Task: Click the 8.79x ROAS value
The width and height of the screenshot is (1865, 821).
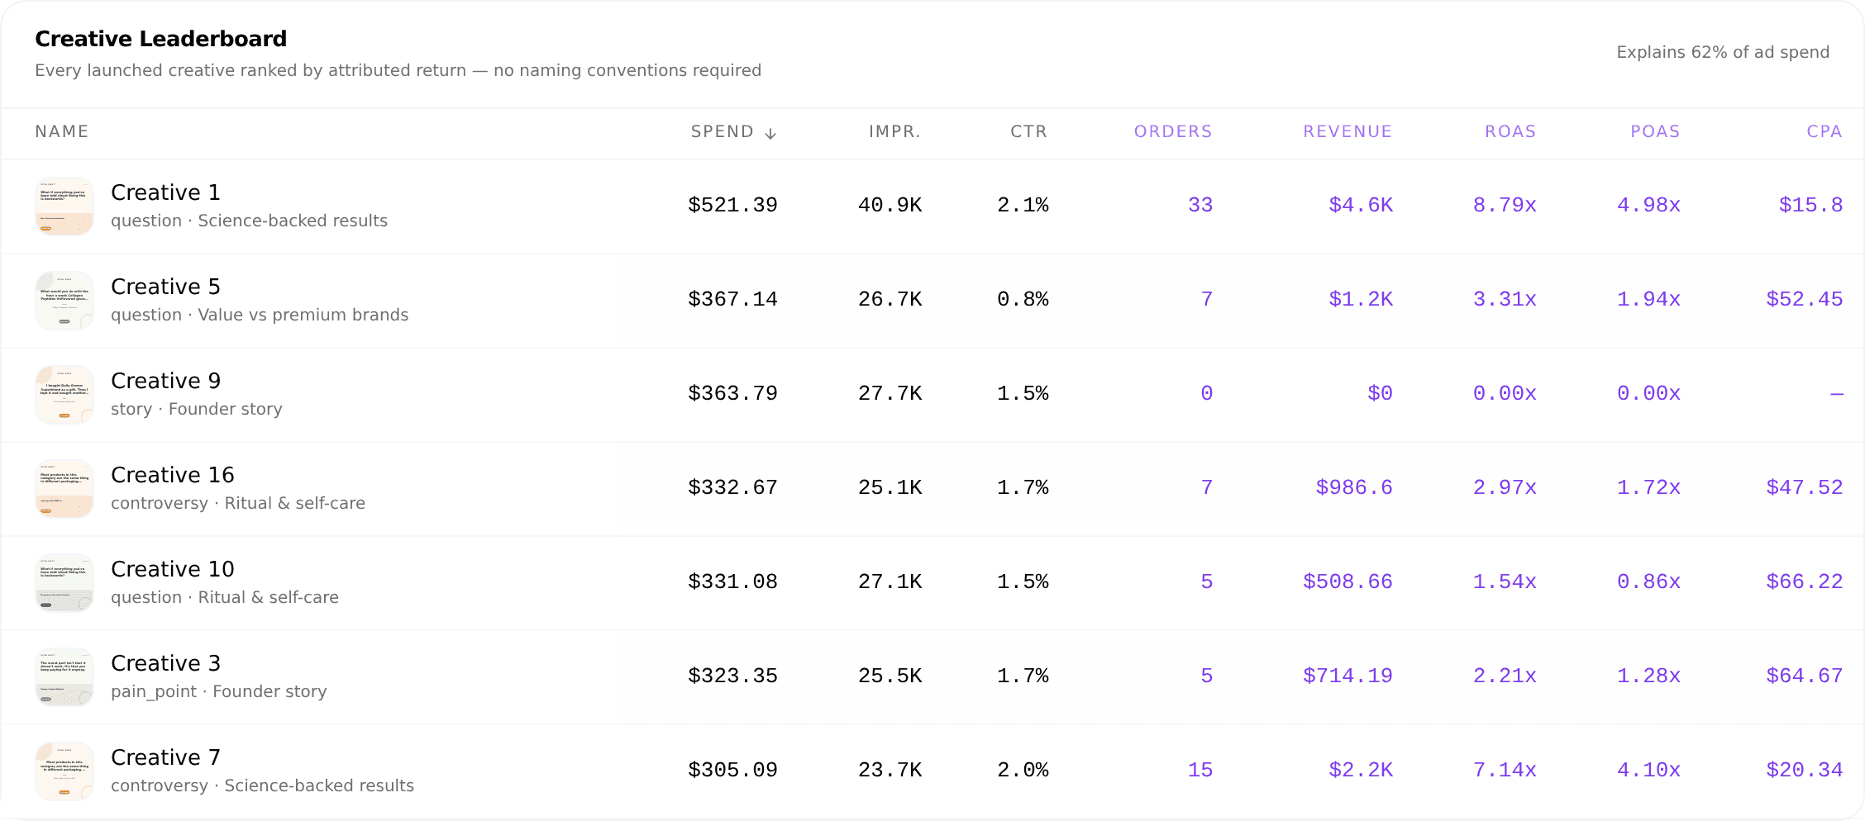Action: click(x=1505, y=205)
